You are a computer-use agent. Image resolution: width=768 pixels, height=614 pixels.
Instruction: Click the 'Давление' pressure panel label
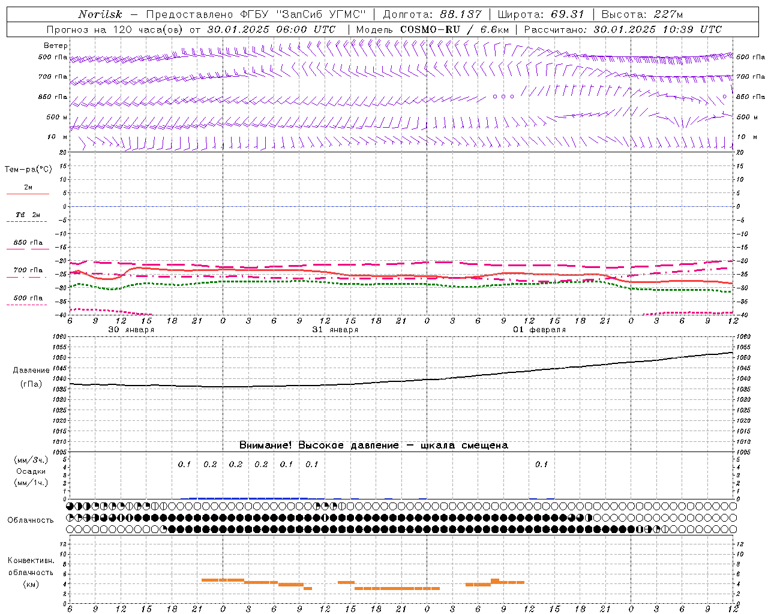click(x=31, y=371)
